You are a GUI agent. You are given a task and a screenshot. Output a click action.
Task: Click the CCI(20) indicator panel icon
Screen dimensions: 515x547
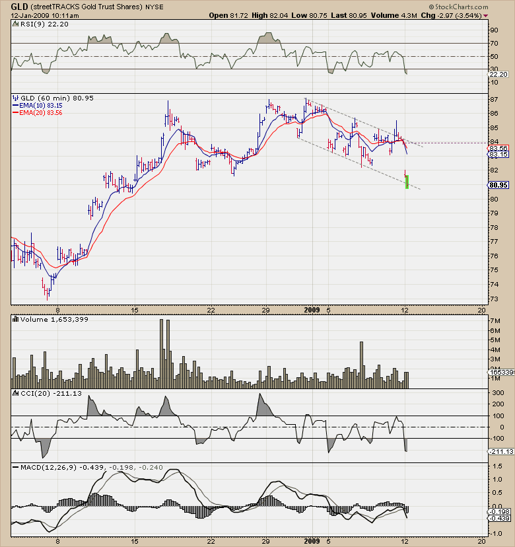pos(16,393)
